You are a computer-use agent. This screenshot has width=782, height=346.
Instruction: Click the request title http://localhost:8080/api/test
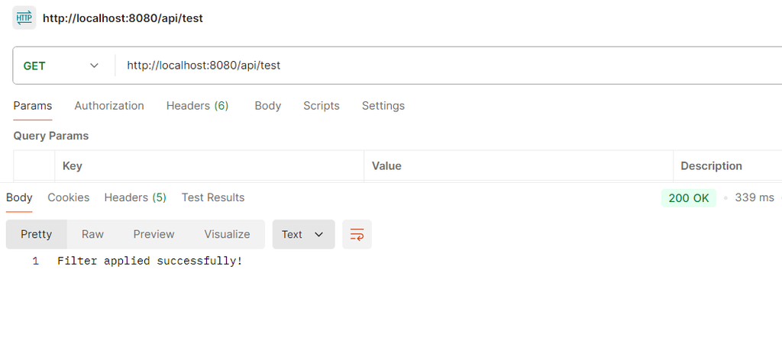click(x=123, y=18)
